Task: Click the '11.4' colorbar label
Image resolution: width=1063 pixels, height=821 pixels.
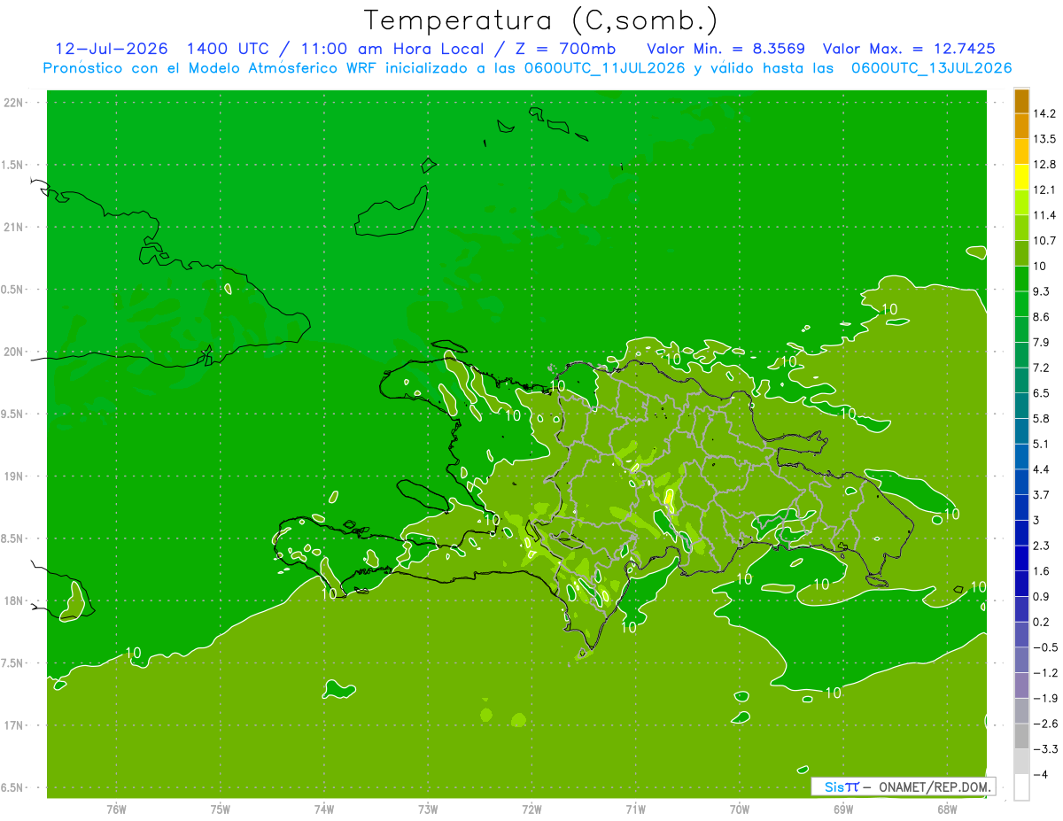Action: click(1045, 215)
